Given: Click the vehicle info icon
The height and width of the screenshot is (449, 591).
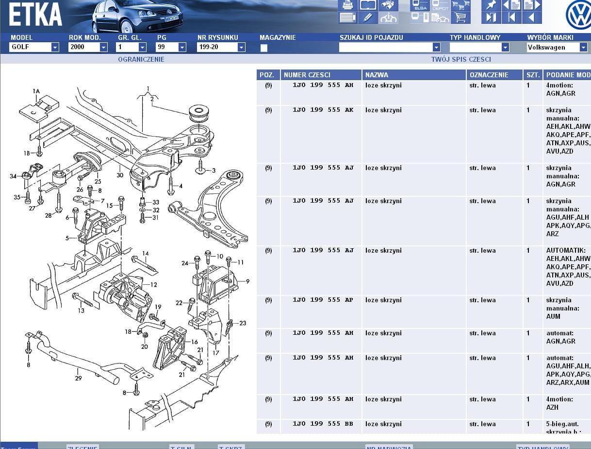Looking at the screenshot, I should pyautogui.click(x=388, y=18).
